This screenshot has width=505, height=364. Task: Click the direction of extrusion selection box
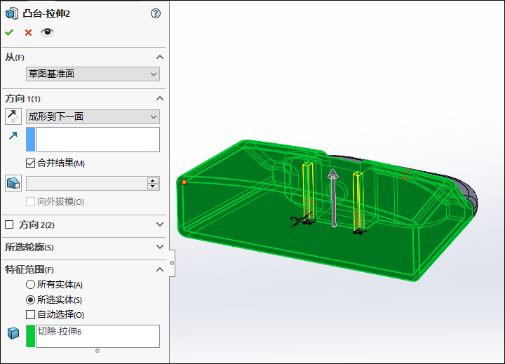[97, 140]
